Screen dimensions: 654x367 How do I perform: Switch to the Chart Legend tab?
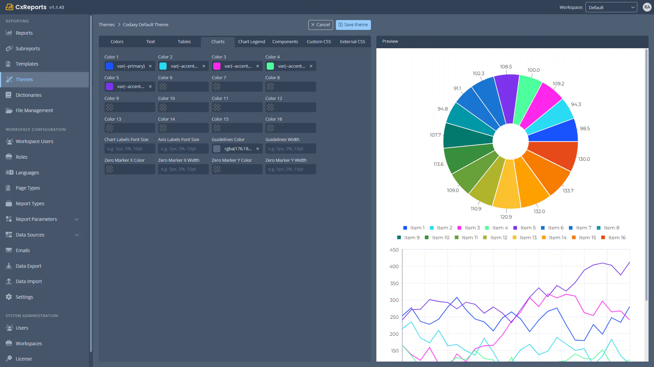click(251, 42)
